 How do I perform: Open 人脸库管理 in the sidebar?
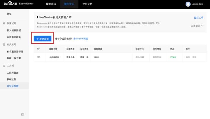click(13, 73)
